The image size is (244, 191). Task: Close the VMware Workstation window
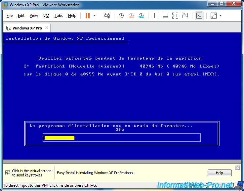(234, 4)
